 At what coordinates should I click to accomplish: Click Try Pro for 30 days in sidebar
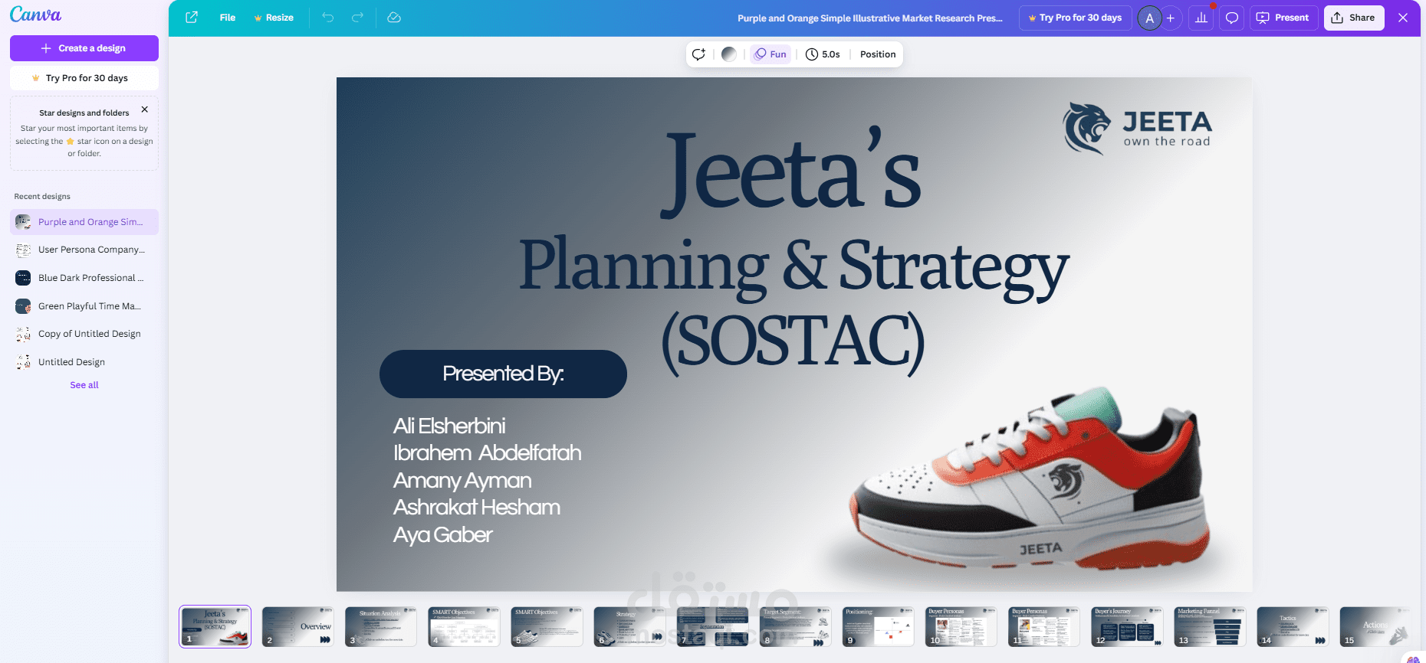click(x=84, y=78)
